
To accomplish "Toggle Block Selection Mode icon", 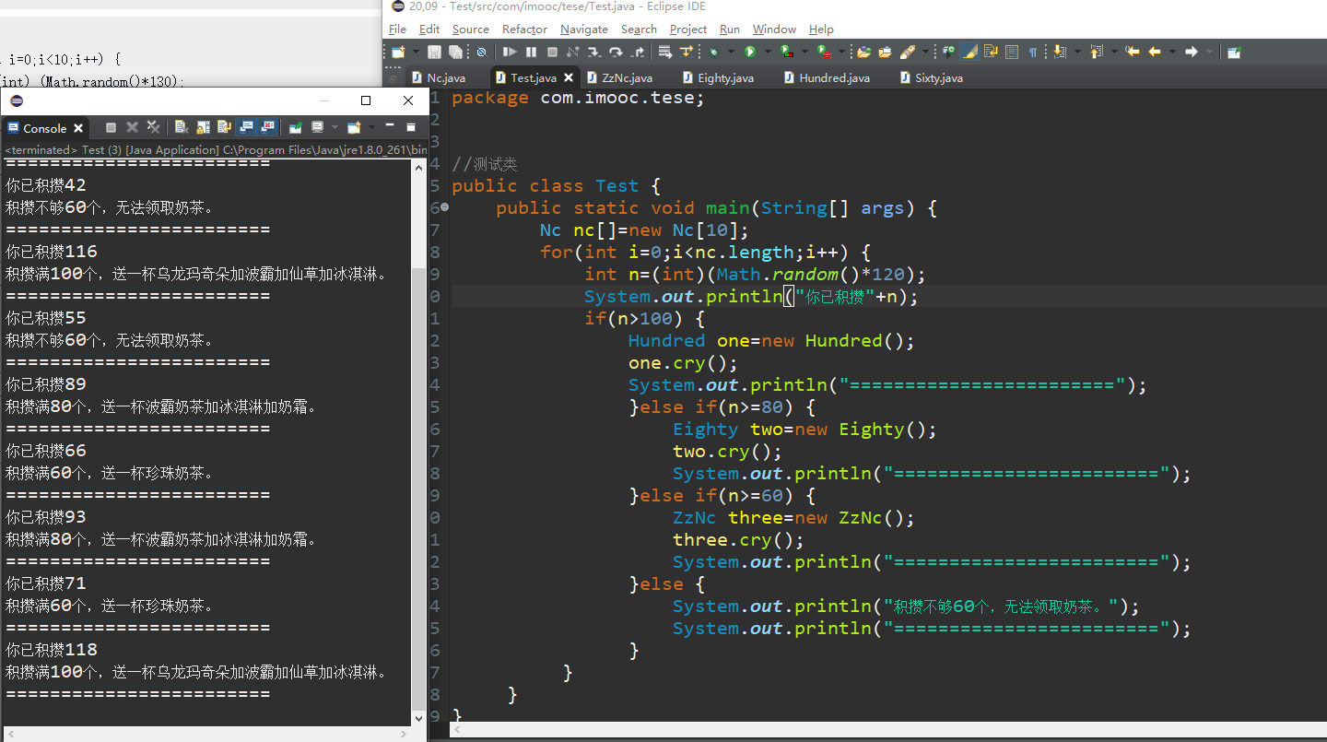I will [x=1012, y=52].
